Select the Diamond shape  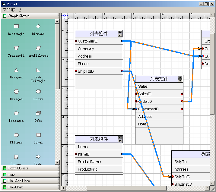coord(38,27)
